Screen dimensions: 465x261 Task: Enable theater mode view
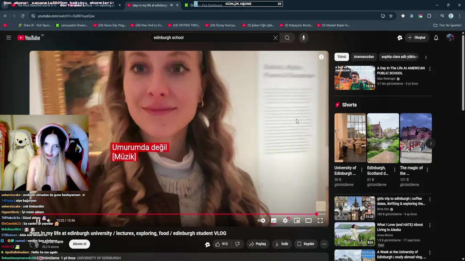[308, 220]
